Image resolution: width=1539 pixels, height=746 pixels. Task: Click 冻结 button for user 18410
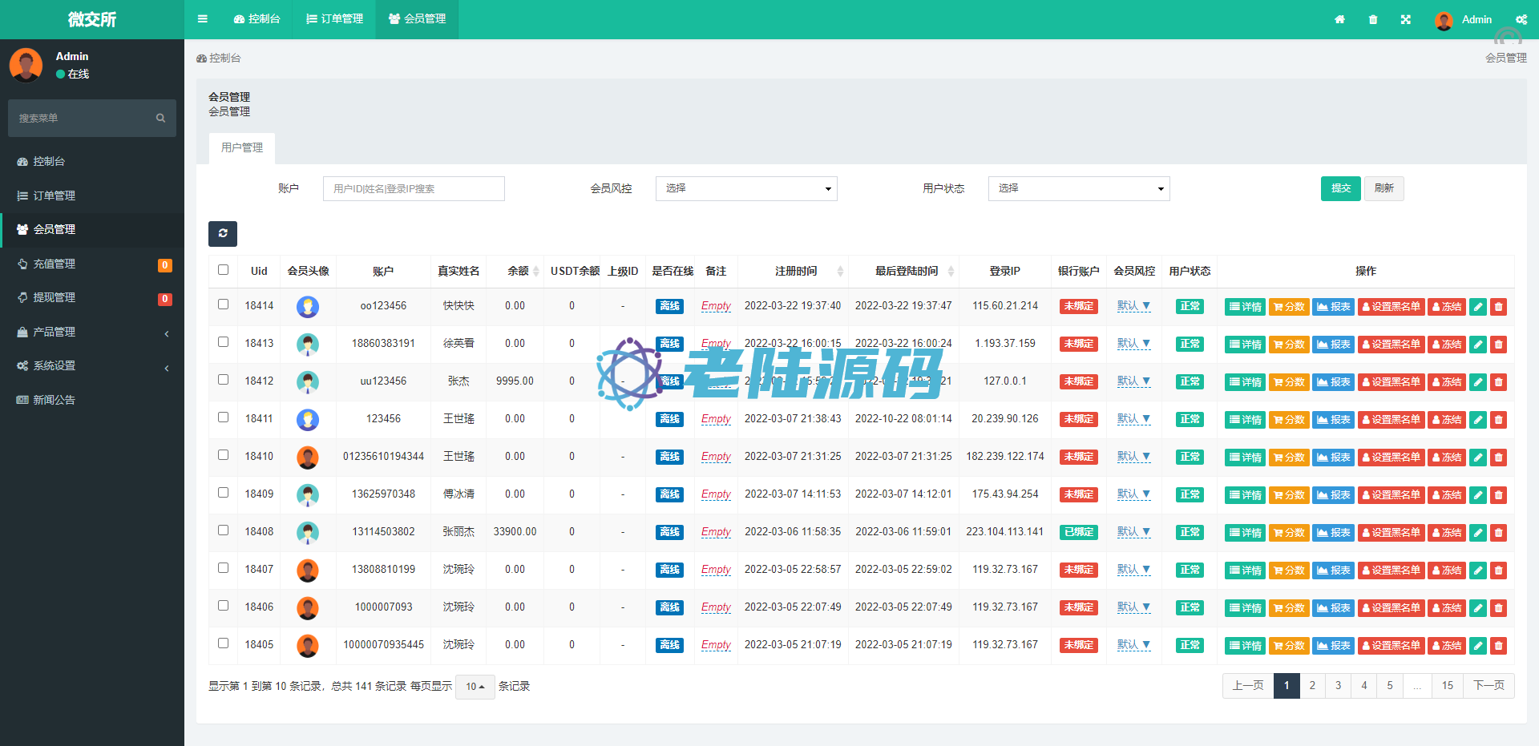coord(1447,458)
